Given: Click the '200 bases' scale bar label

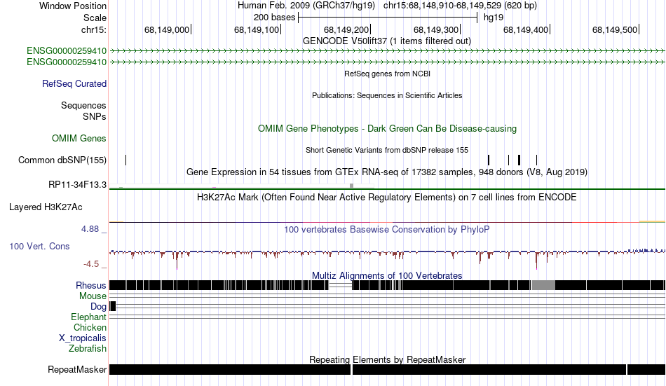Looking at the screenshot, I should coord(274,18).
